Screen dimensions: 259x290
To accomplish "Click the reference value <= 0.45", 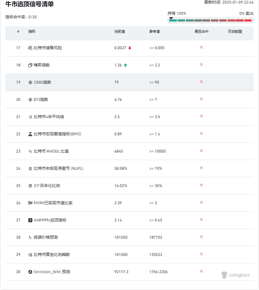I will [156, 220].
